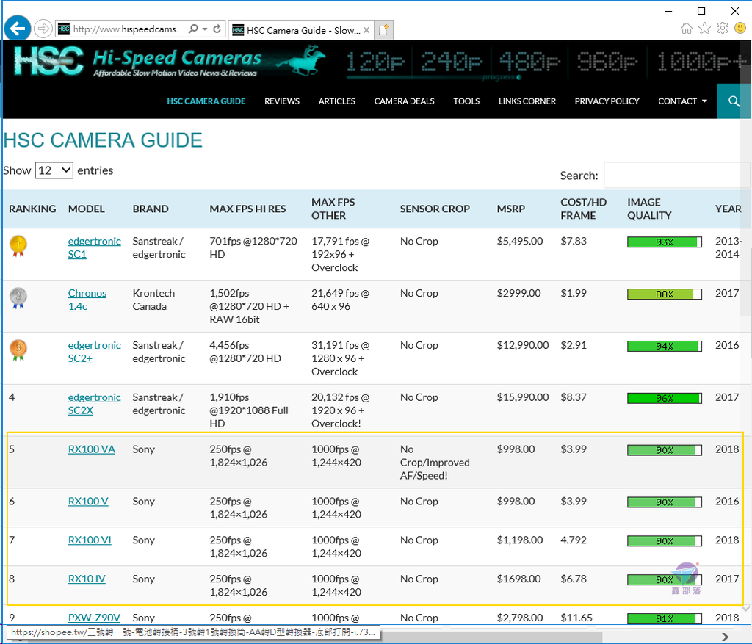752x644 pixels.
Task: Click the horizontal scrollbar right arrow
Action: coord(725,637)
